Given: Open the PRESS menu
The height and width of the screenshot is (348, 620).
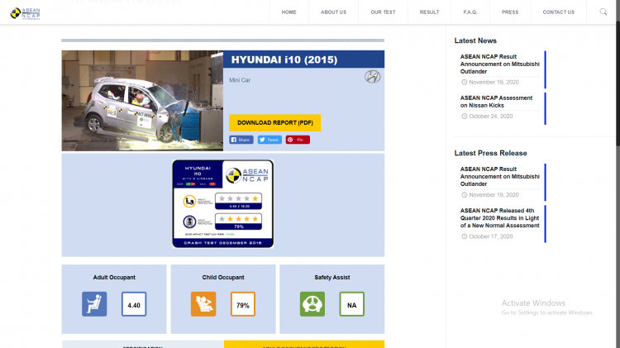Looking at the screenshot, I should coord(510,12).
